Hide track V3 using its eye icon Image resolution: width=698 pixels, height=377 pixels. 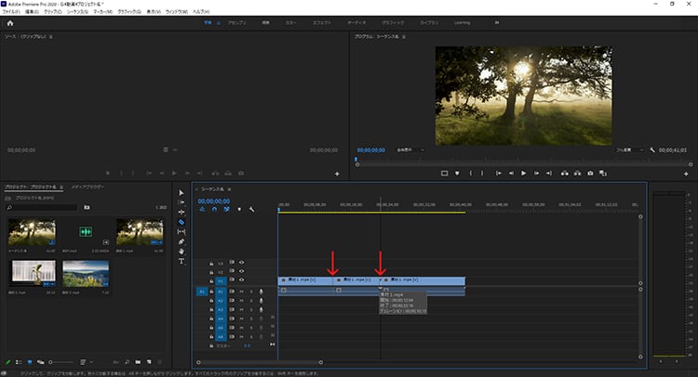pyautogui.click(x=242, y=263)
